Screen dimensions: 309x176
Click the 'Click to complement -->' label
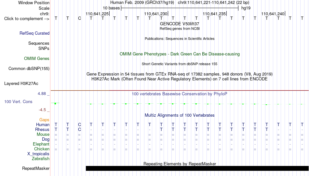pyautogui.click(x=27, y=19)
